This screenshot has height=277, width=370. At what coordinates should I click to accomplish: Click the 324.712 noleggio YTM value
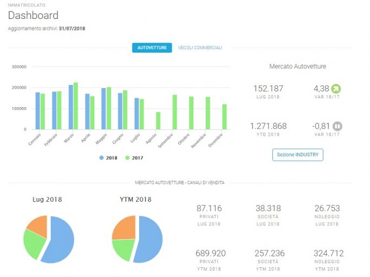[x=329, y=253]
